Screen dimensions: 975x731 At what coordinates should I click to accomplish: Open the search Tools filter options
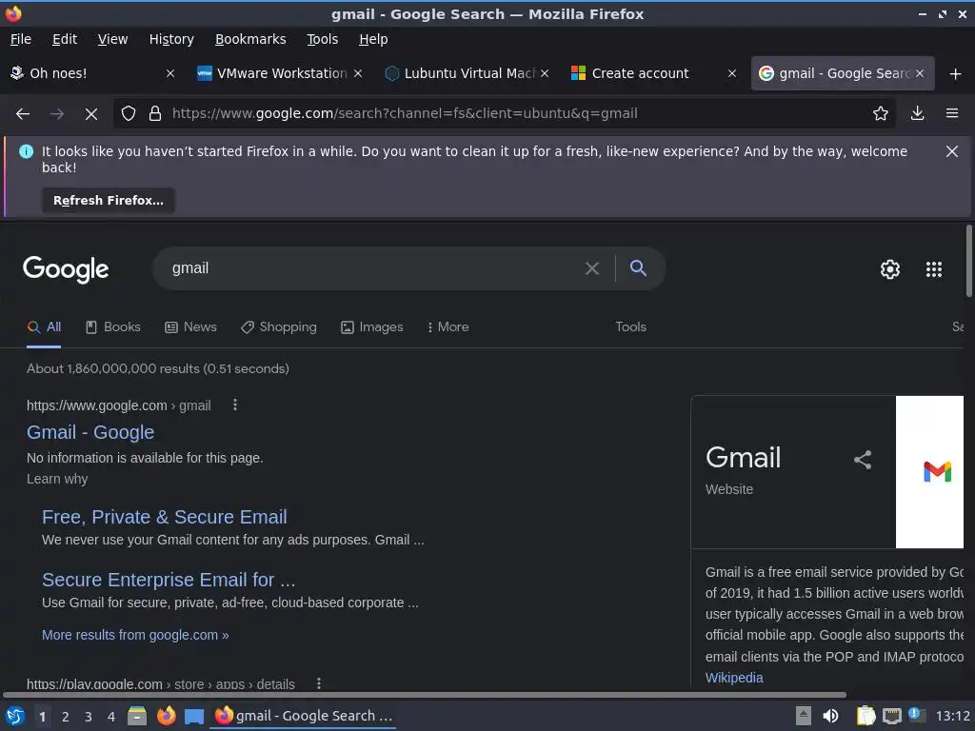pos(630,327)
